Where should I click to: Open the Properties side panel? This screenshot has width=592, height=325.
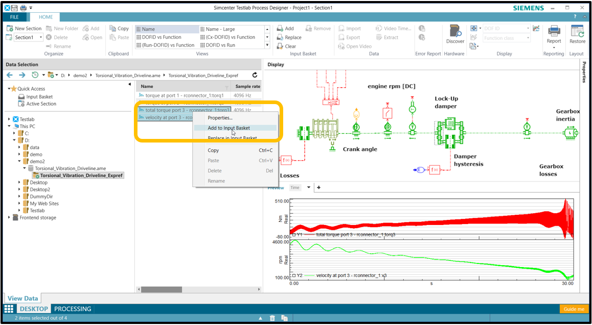tap(584, 72)
